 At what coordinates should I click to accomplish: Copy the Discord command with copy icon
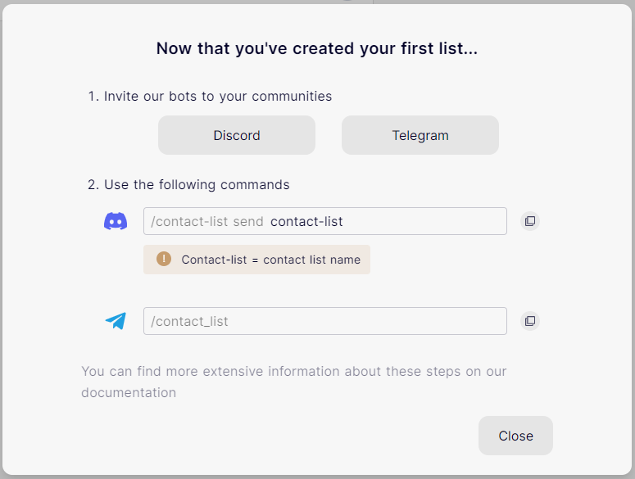pos(530,221)
